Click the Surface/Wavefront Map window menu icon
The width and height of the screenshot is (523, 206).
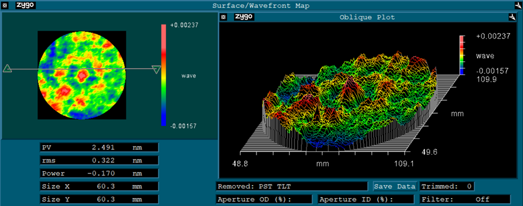(x=4, y=6)
